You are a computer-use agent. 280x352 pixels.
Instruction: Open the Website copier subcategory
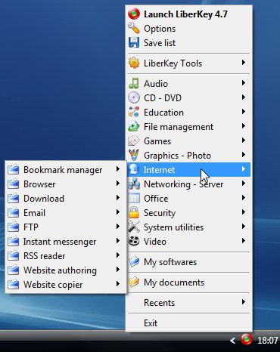coord(66,285)
